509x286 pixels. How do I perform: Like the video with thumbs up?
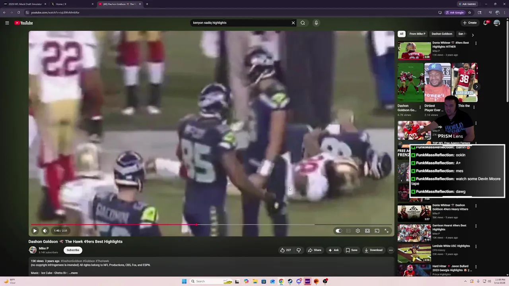tap(286, 250)
